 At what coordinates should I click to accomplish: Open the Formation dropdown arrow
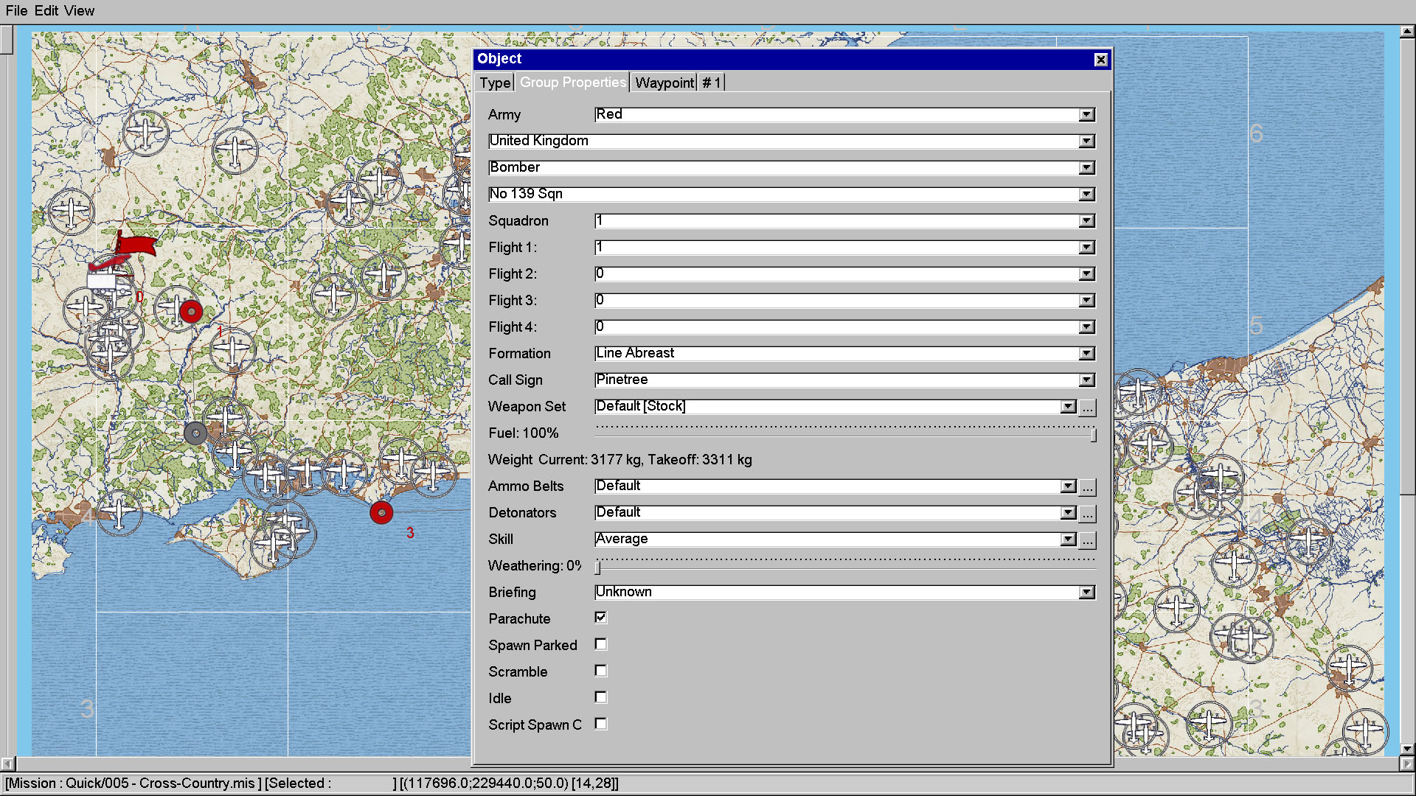(1086, 354)
